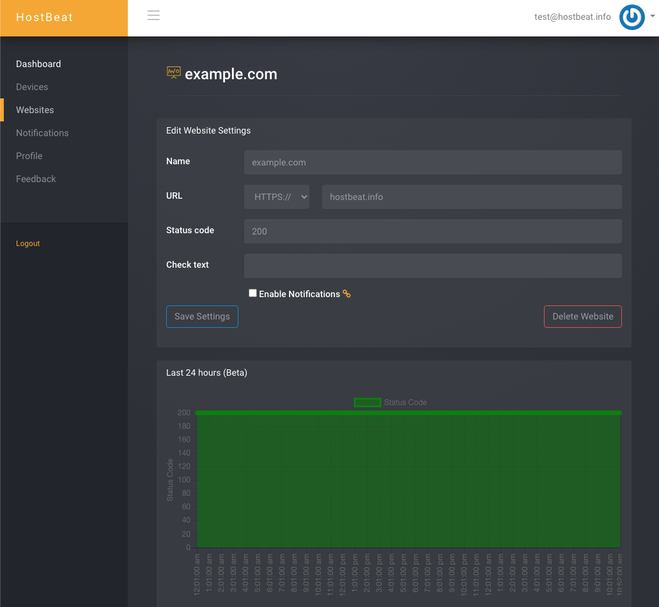Click the Edit Website Settings heading

(x=208, y=130)
